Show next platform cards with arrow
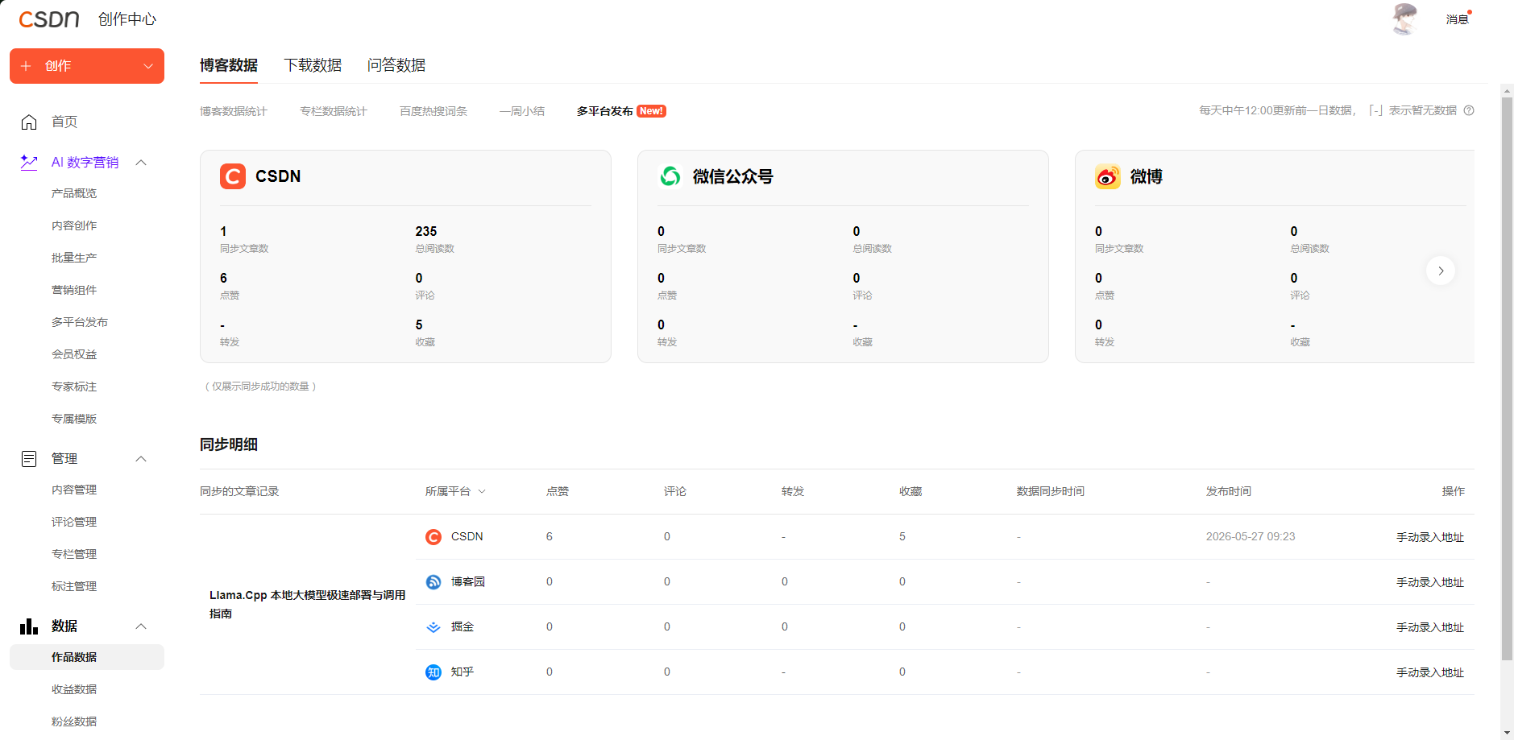Viewport: 1514px width, 740px height. (1441, 271)
